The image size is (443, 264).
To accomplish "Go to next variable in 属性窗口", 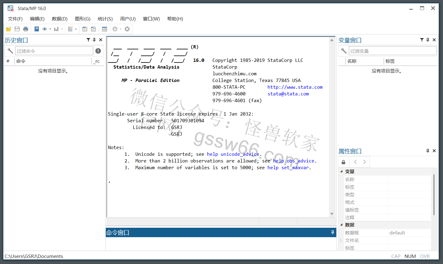I will 364,162.
